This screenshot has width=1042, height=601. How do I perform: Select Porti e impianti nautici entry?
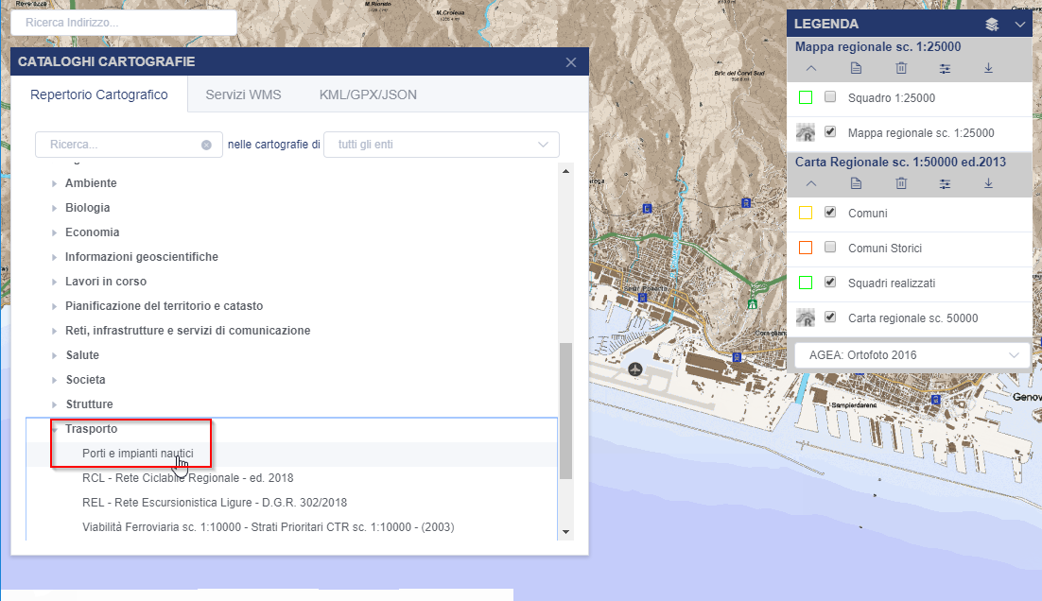point(137,454)
